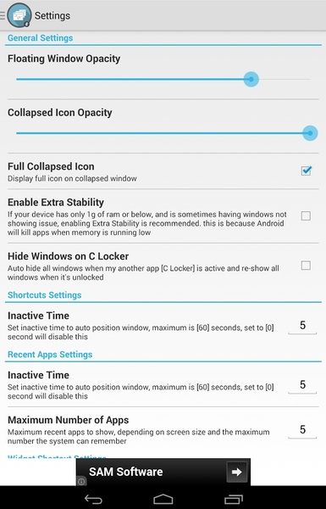Open SAM Software advertisement banner
Image resolution: width=326 pixels, height=509 pixels.
click(163, 472)
